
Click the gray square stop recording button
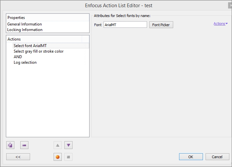pos(68,157)
